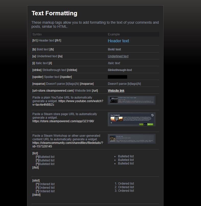This screenshot has height=206, width=201.
Task: Click the 'Syntax' column header
Action: (x=37, y=34)
